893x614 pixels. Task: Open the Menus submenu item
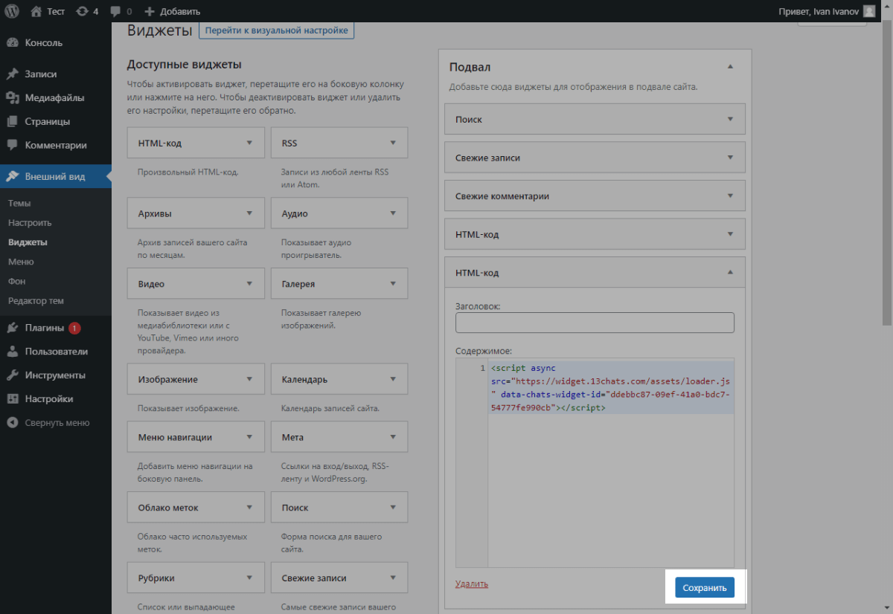[x=21, y=262]
